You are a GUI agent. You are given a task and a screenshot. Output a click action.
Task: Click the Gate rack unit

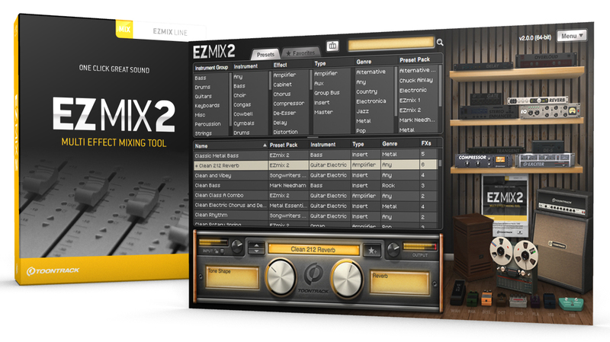click(486, 99)
